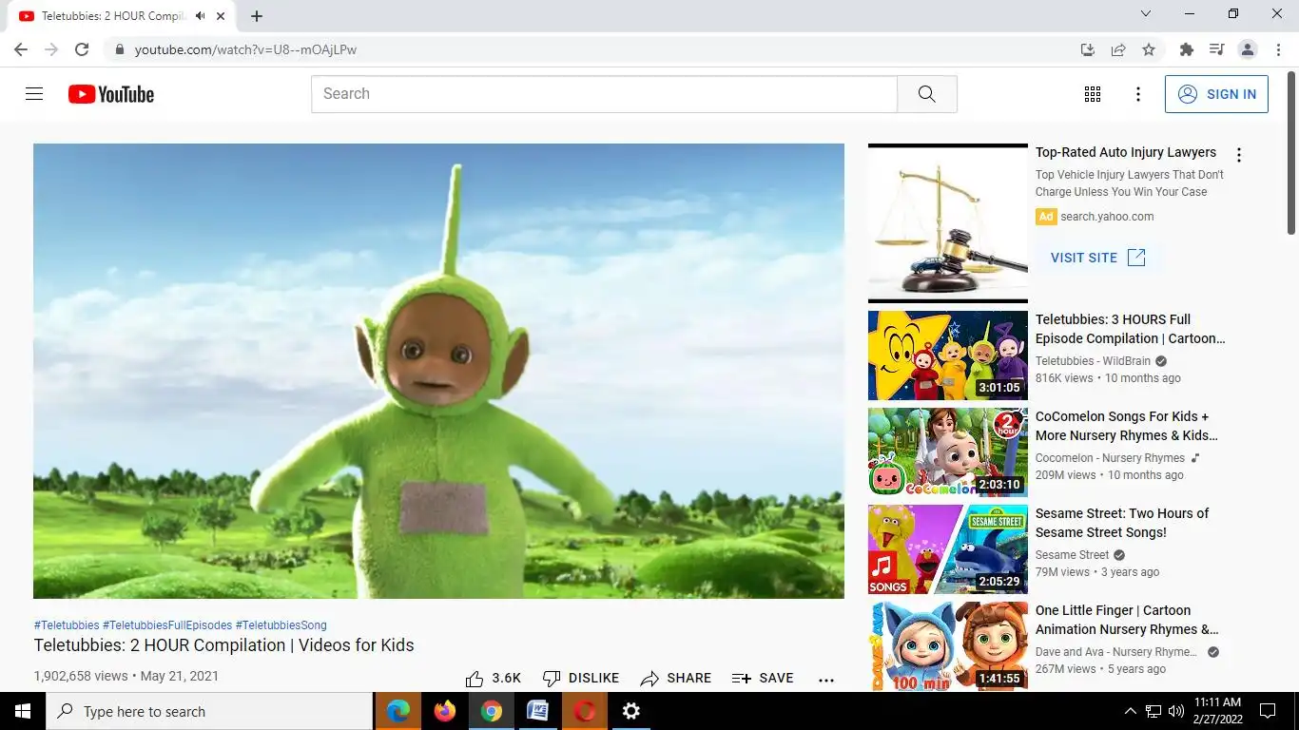Screen dimensions: 1299x730
Task: Open the notification center icon
Action: 1268,711
